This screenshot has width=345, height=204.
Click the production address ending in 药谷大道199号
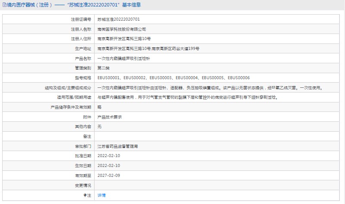[148, 49]
